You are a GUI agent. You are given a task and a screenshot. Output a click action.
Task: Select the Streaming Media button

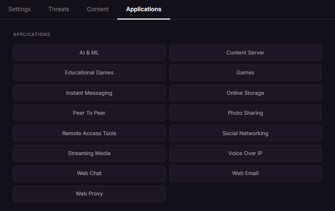coord(89,153)
